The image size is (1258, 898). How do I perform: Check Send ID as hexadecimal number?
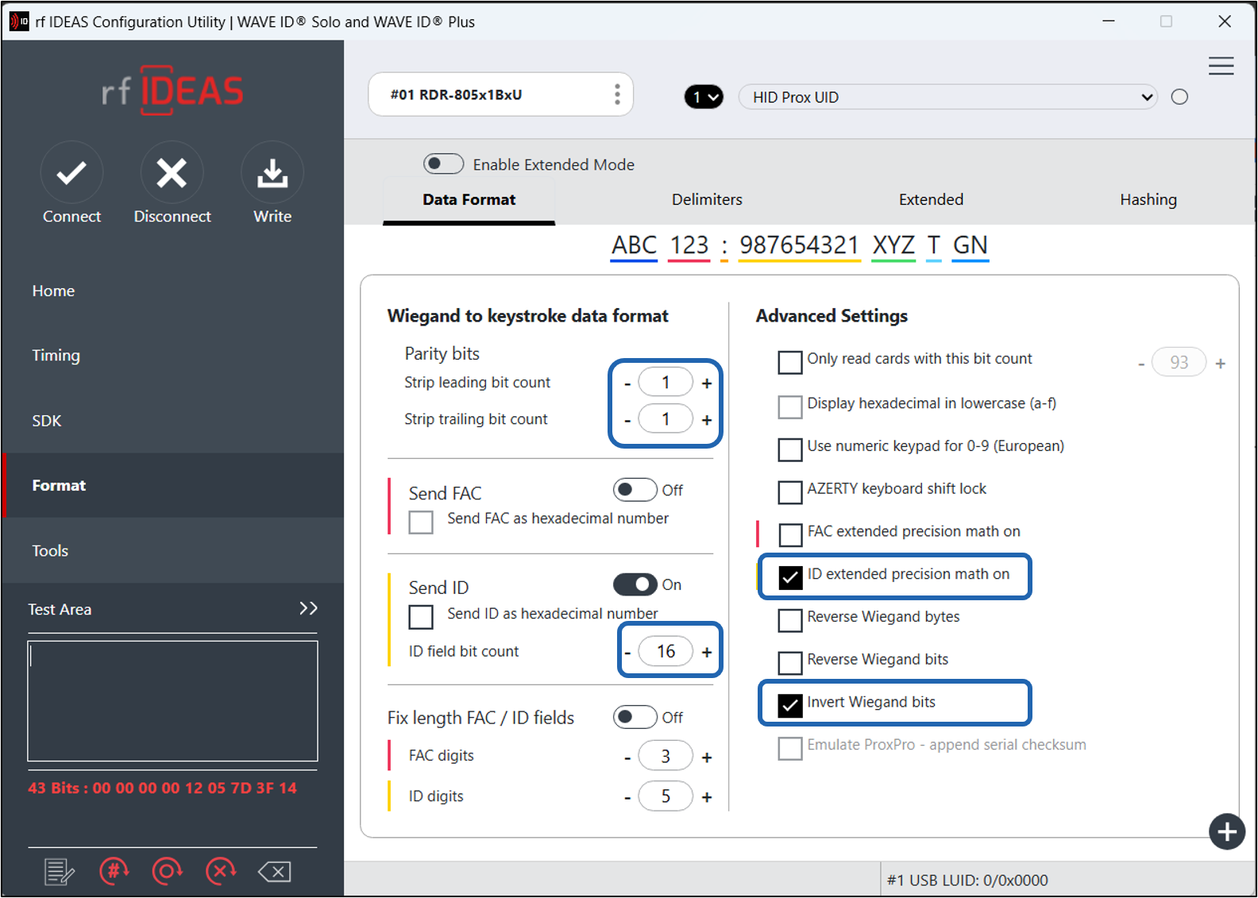[421, 617]
